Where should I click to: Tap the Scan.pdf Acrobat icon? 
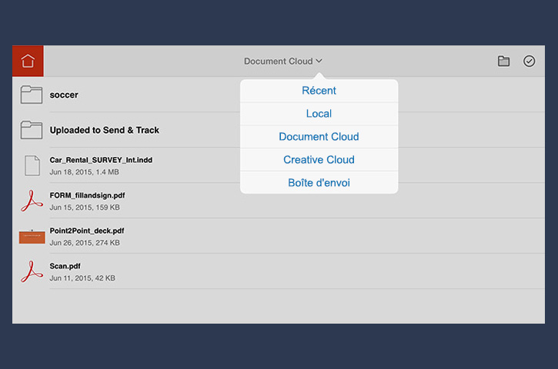click(32, 271)
